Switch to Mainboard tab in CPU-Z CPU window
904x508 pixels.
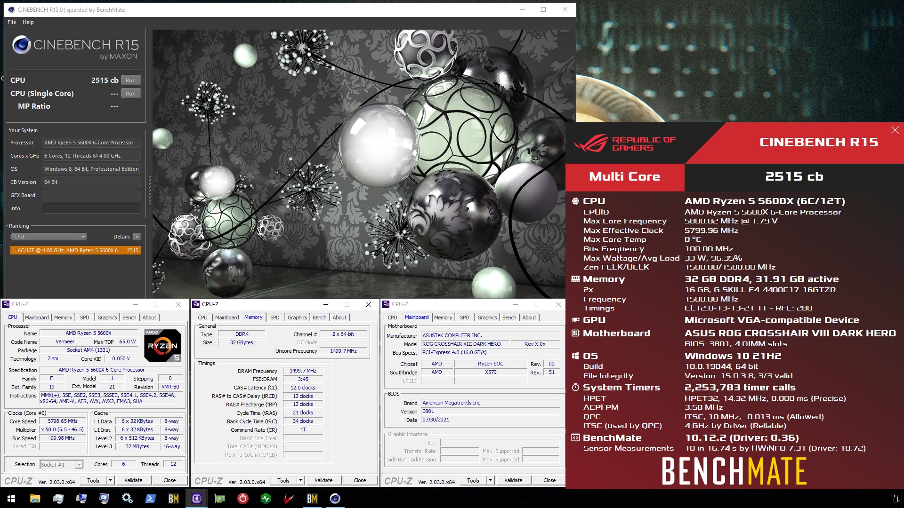coord(37,317)
